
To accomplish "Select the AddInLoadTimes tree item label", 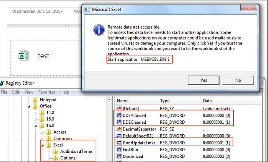I will click(76, 152).
